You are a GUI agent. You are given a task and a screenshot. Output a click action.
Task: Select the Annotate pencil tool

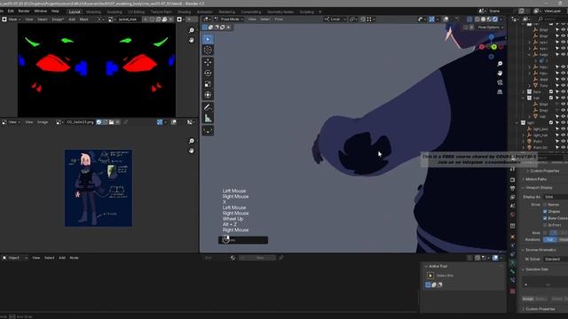[x=208, y=107]
